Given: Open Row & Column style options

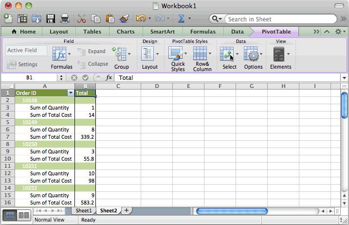Looking at the screenshot, I should tap(200, 53).
